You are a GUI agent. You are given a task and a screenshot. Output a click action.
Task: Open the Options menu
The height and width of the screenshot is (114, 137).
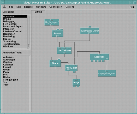click(70, 7)
